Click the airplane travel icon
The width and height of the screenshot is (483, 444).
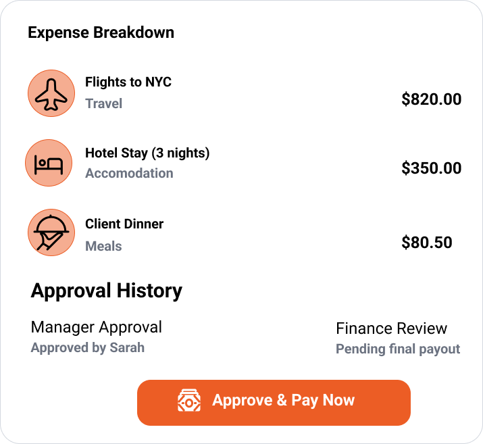click(x=51, y=93)
